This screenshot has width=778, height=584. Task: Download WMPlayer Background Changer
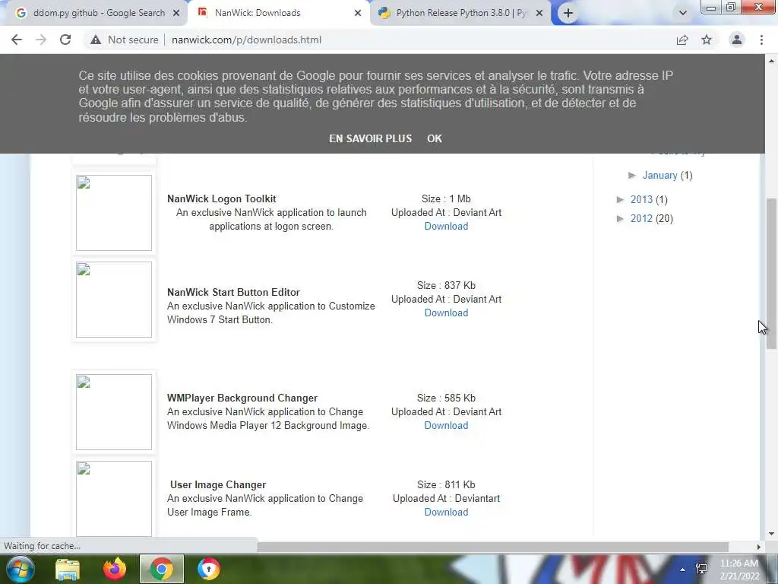pos(446,425)
